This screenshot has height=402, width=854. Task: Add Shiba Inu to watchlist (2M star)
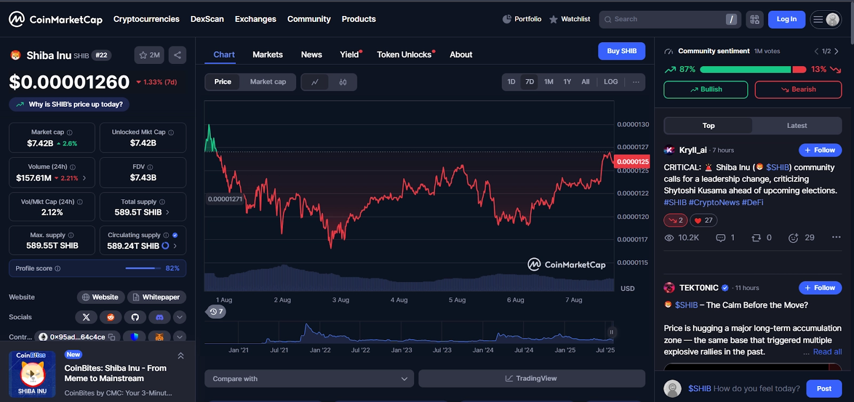149,55
